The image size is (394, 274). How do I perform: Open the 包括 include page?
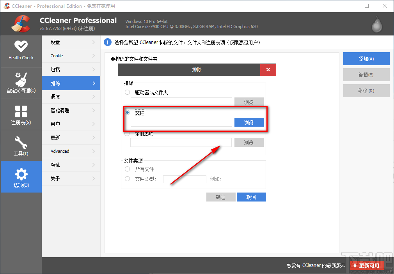coord(71,69)
